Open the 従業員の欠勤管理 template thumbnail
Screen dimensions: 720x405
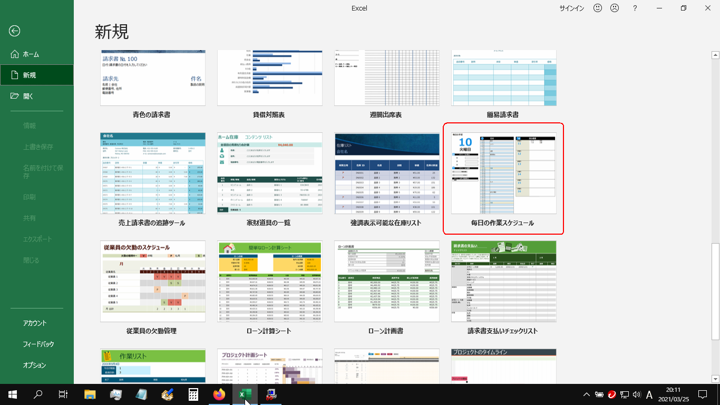[x=153, y=282]
